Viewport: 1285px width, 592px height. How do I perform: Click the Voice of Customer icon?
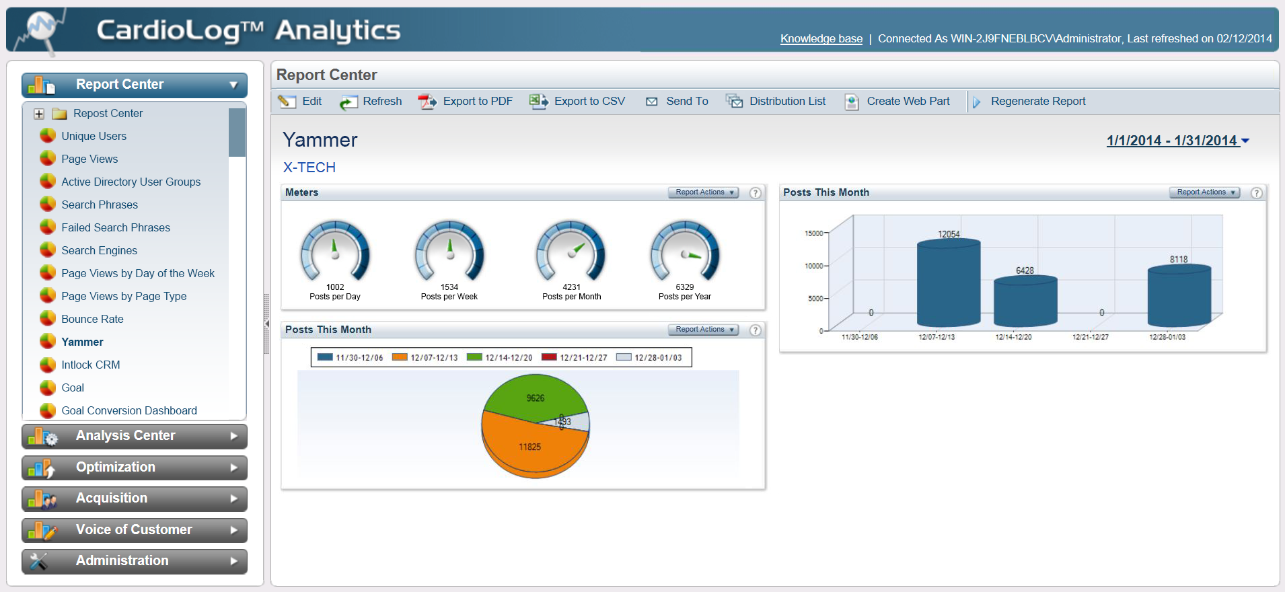pyautogui.click(x=42, y=531)
